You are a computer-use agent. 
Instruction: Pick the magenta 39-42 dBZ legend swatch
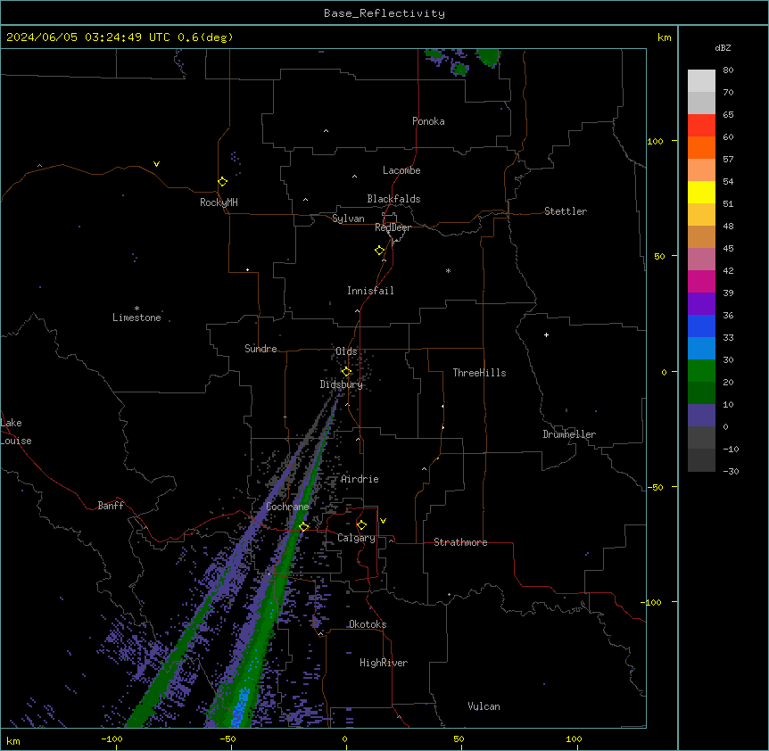(701, 281)
